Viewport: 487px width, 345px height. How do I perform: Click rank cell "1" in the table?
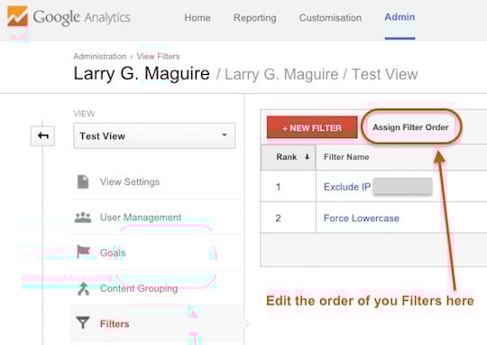[279, 187]
